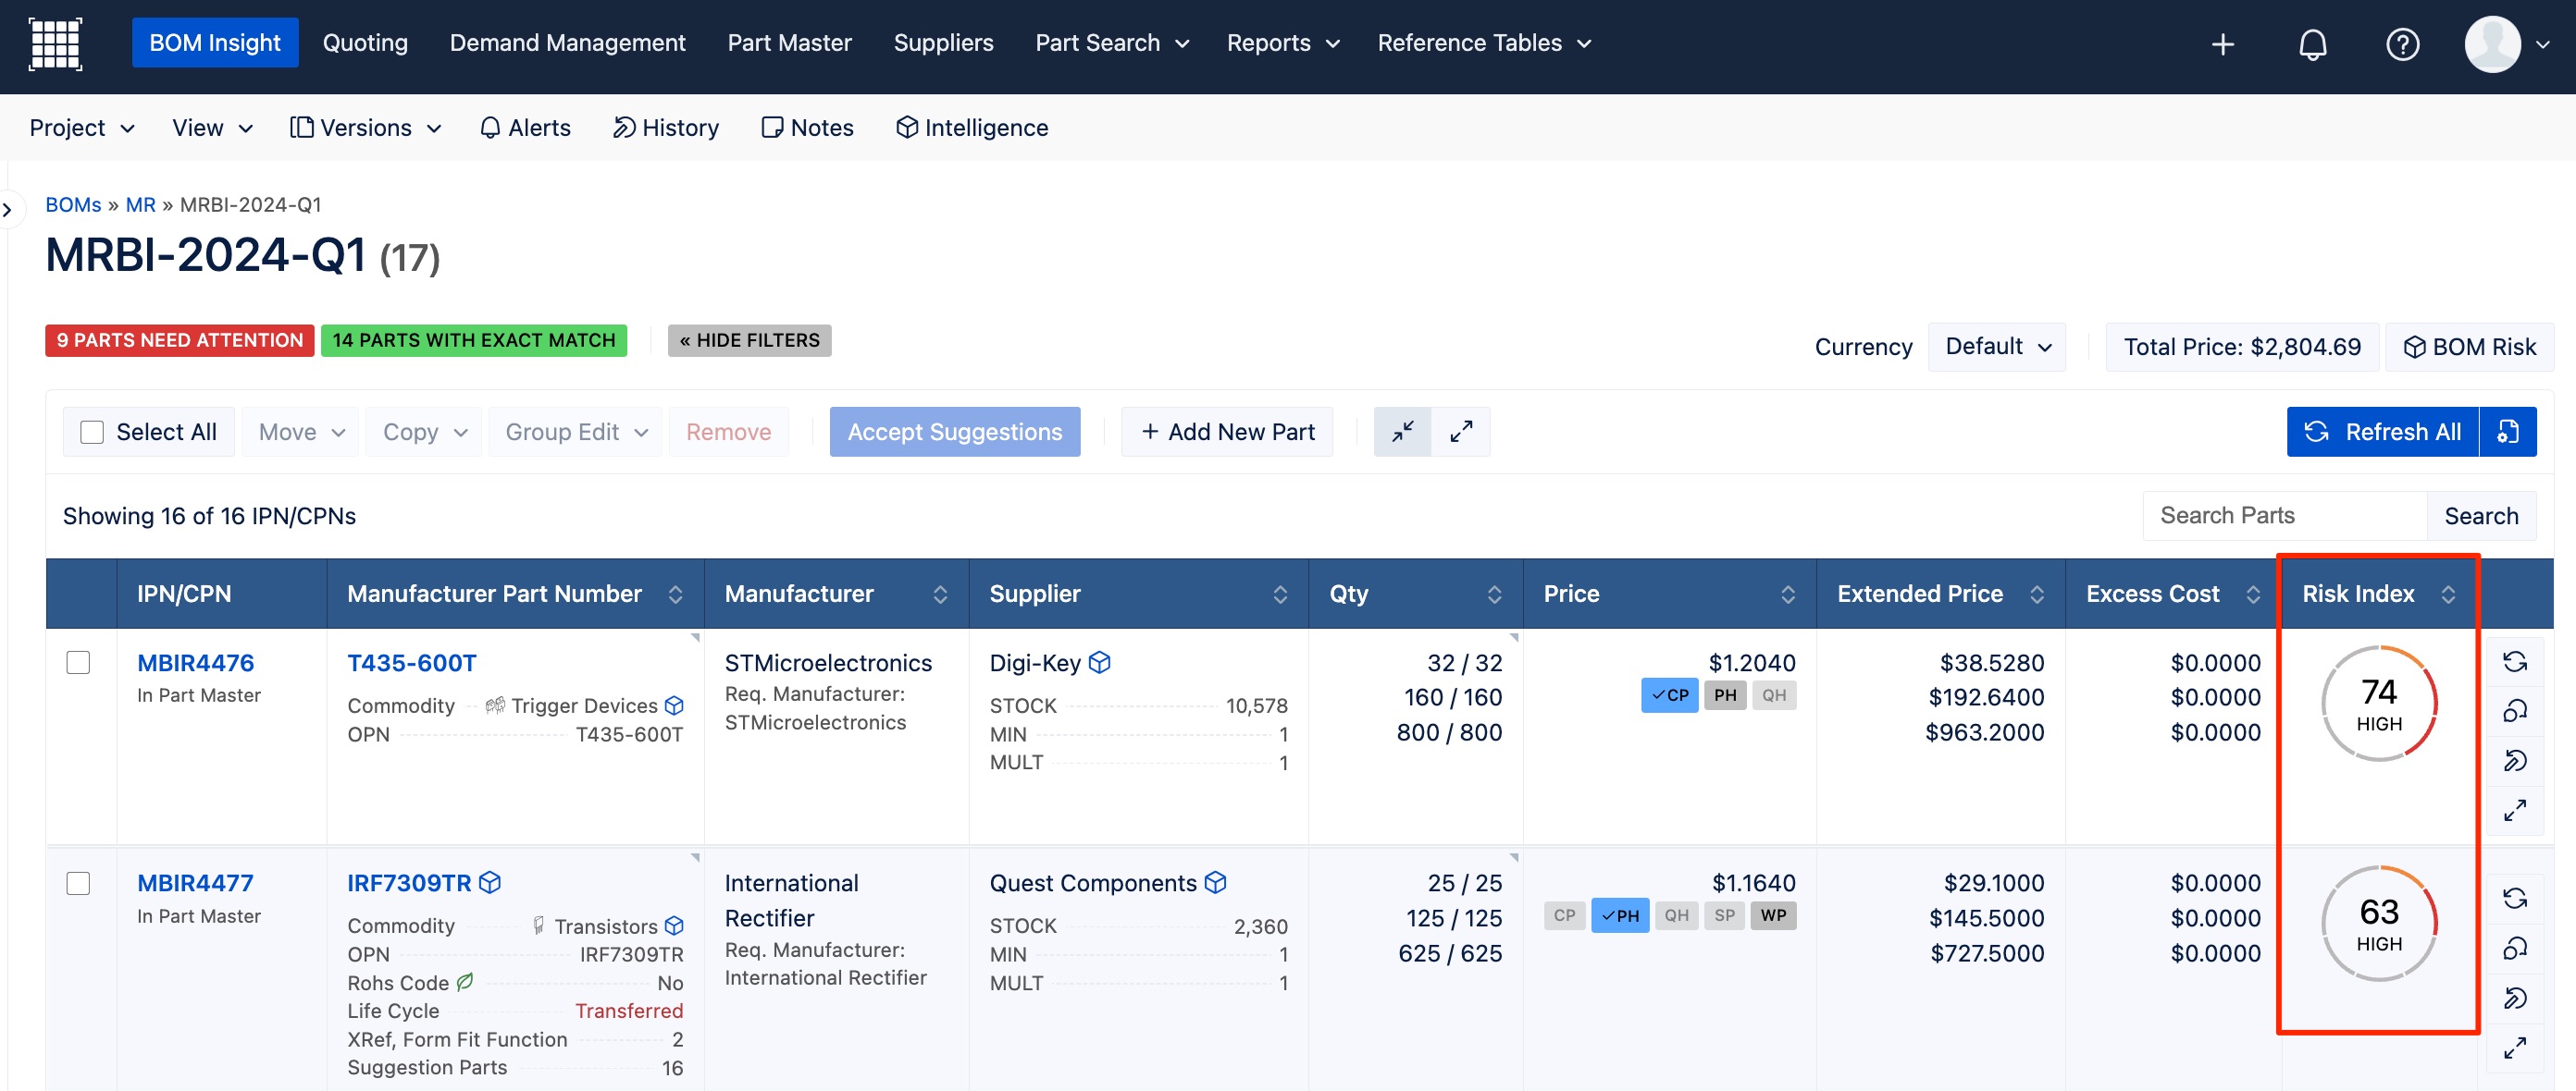The height and width of the screenshot is (1091, 2576).
Task: Click cube icon next to IRF7309TR
Action: coord(489,883)
